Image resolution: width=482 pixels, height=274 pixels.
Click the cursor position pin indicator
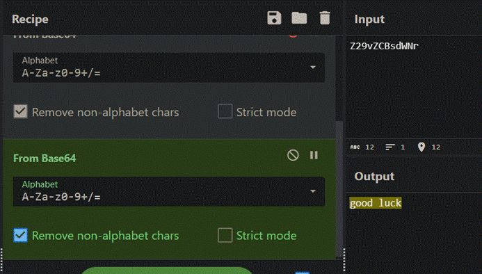[x=429, y=147]
